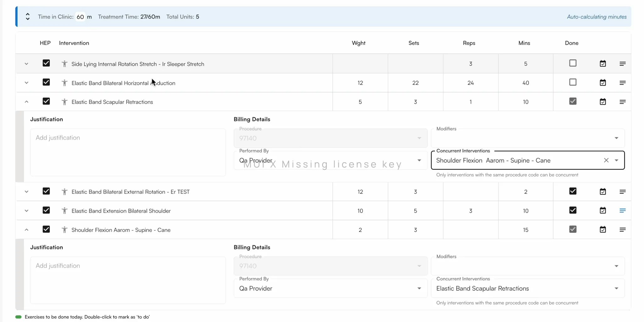Image resolution: width=644 pixels, height=322 pixels.
Task: Open calendar icon for Side Lying Internal Rotation Stretch
Action: click(x=602, y=64)
